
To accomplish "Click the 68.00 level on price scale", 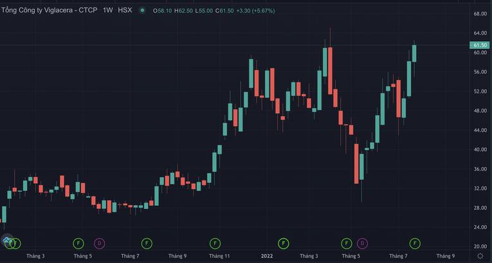I will [x=479, y=14].
